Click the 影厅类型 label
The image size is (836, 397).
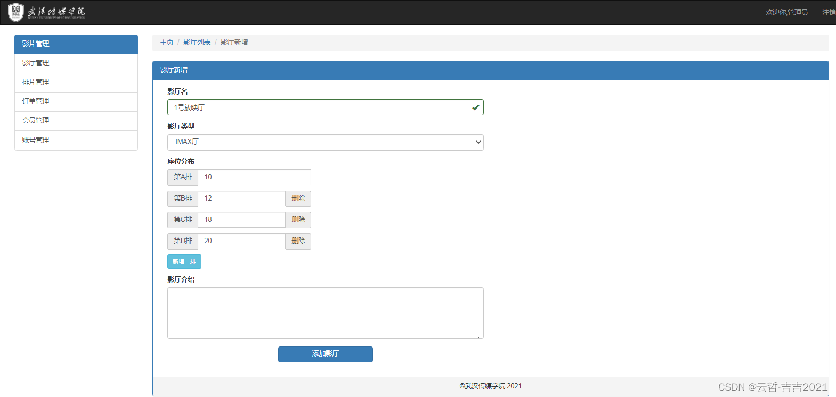tap(181, 126)
